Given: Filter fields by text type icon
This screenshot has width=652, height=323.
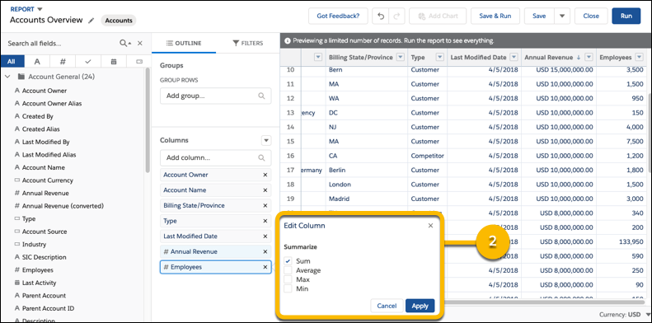Looking at the screenshot, I should [37, 62].
